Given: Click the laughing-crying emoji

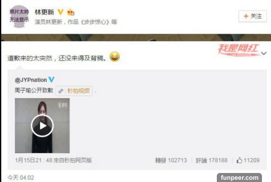Looking at the screenshot, I should pos(115,56).
